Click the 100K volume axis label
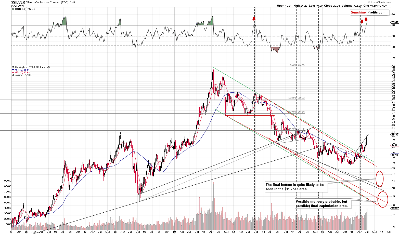Viewport: 399px width, 234px height. pyautogui.click(x=7, y=224)
